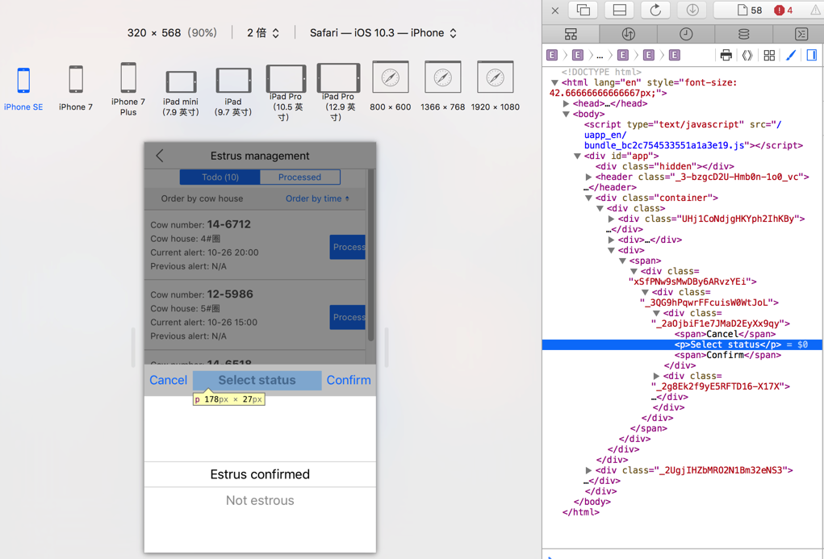The image size is (824, 559).
Task: Click the download web archive icon
Action: point(692,10)
